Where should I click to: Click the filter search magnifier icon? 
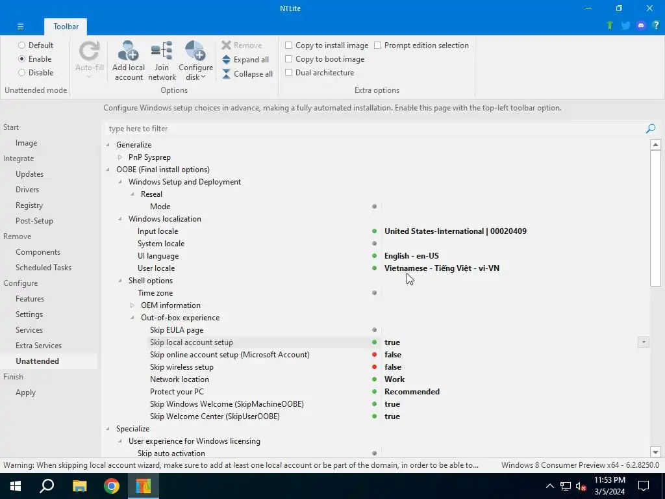click(x=651, y=128)
